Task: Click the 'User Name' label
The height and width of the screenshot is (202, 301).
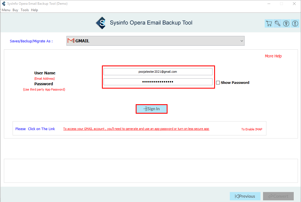Action: [x=45, y=73]
